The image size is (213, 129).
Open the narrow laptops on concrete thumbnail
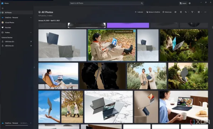(x=148, y=45)
